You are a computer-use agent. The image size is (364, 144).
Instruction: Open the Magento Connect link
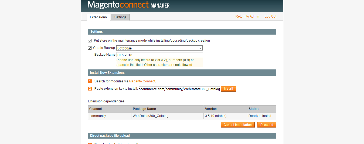[142, 81]
